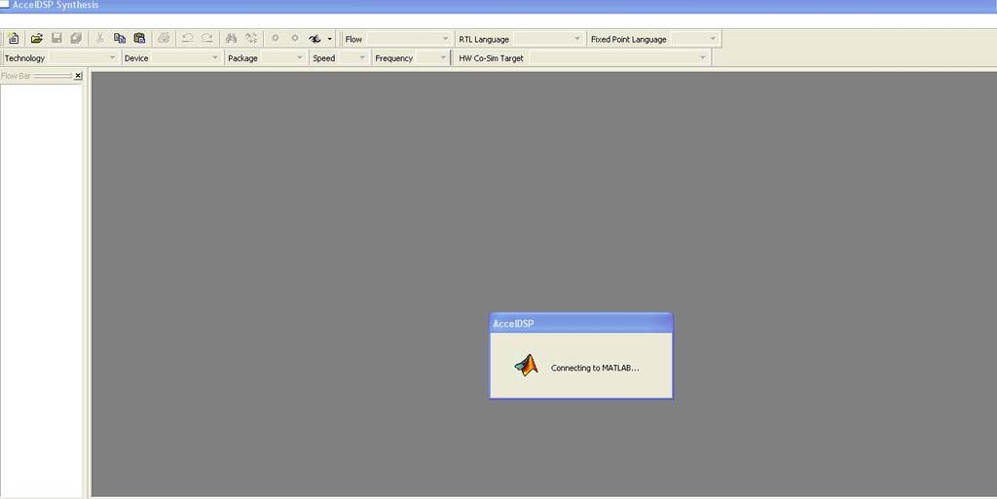997x499 pixels.
Task: Click the Save All icon
Action: click(x=76, y=39)
